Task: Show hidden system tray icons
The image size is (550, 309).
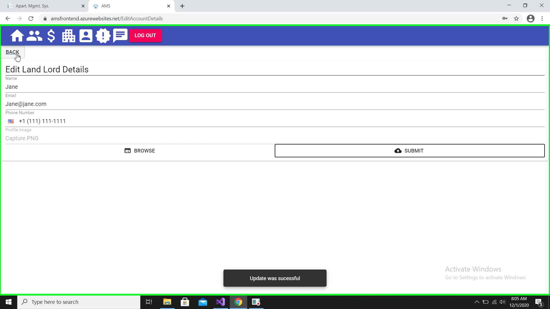Action: coord(477,302)
